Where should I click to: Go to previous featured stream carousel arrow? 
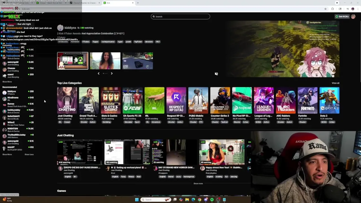[98, 73]
